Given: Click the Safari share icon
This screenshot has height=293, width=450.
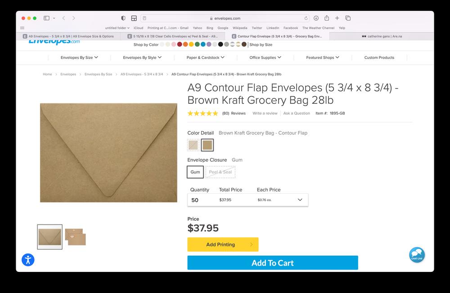Looking at the screenshot, I should coord(327,18).
